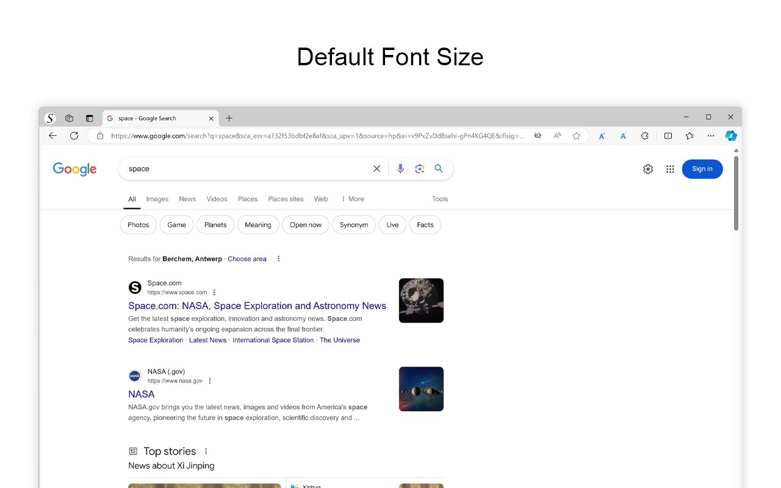Open the Workspaces icon in the title bar
Screen dimensions: 781x488
pyautogui.click(x=70, y=118)
